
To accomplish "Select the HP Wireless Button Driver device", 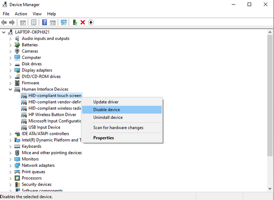I will 52,114.
